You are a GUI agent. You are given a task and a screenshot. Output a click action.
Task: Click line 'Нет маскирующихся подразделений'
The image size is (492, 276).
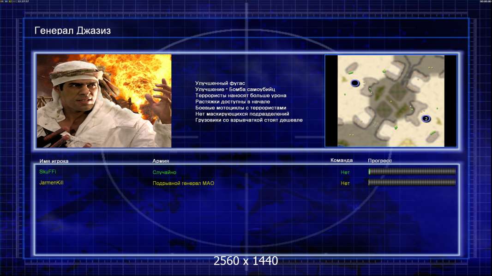[x=242, y=114]
